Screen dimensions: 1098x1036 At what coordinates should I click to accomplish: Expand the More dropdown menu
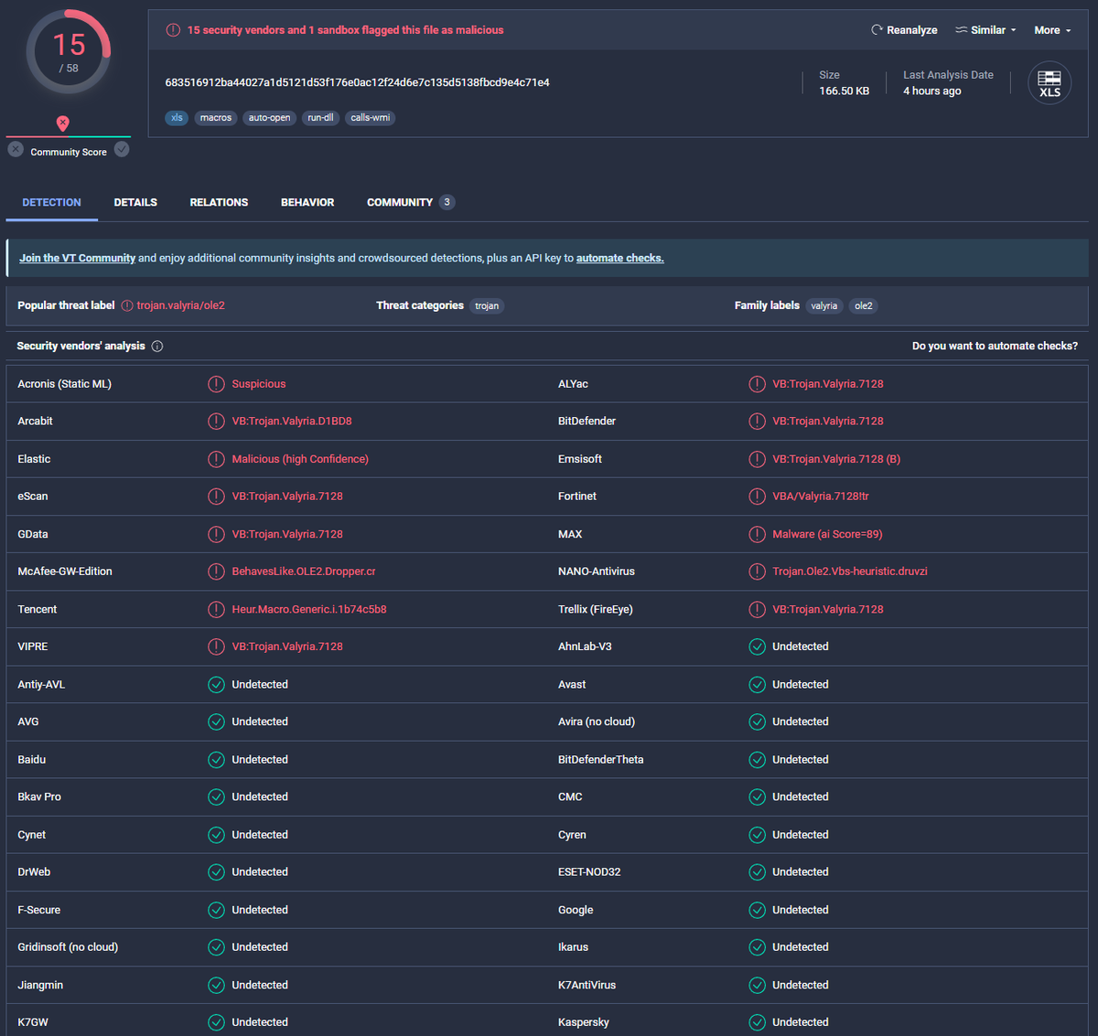coord(1052,30)
